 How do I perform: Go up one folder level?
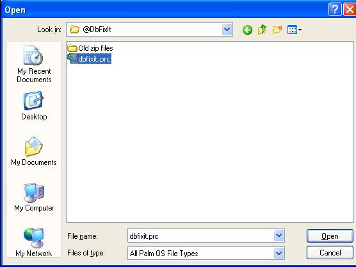tap(262, 30)
